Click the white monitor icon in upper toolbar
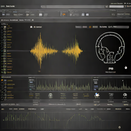 click(x=41, y=14)
